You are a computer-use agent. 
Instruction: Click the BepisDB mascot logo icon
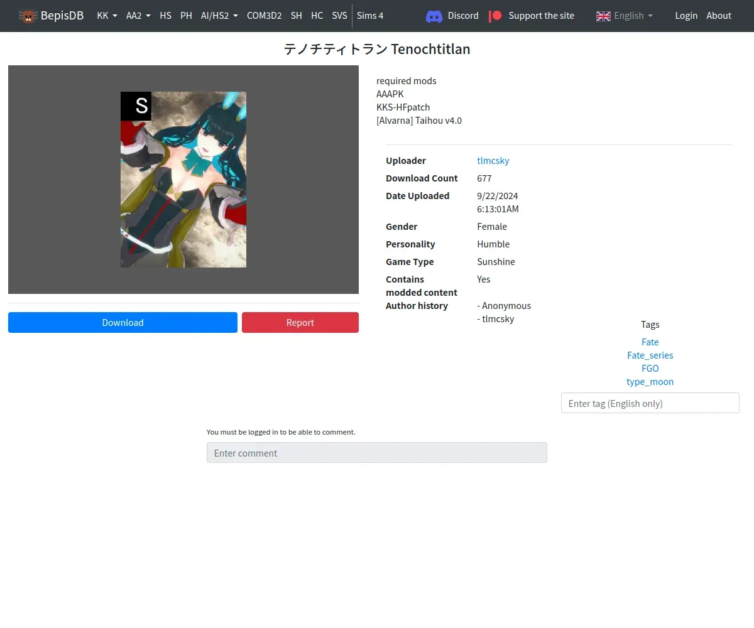(28, 16)
